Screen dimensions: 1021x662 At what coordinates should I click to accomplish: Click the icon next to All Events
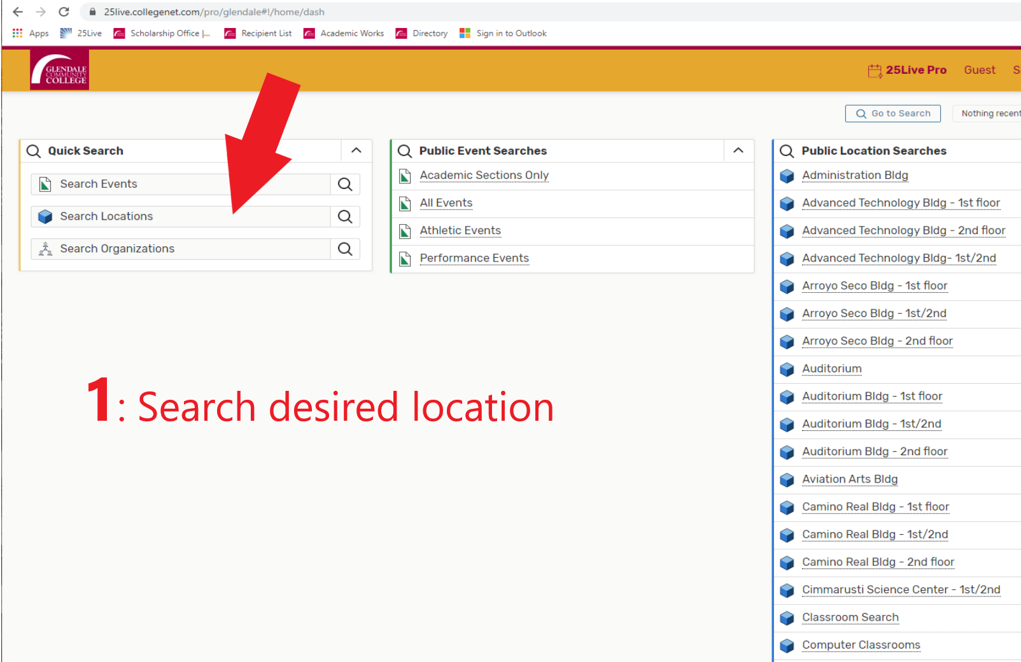click(405, 204)
